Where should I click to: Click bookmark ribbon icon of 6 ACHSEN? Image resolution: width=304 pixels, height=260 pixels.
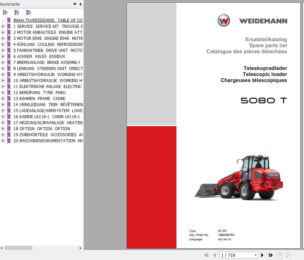(9, 56)
